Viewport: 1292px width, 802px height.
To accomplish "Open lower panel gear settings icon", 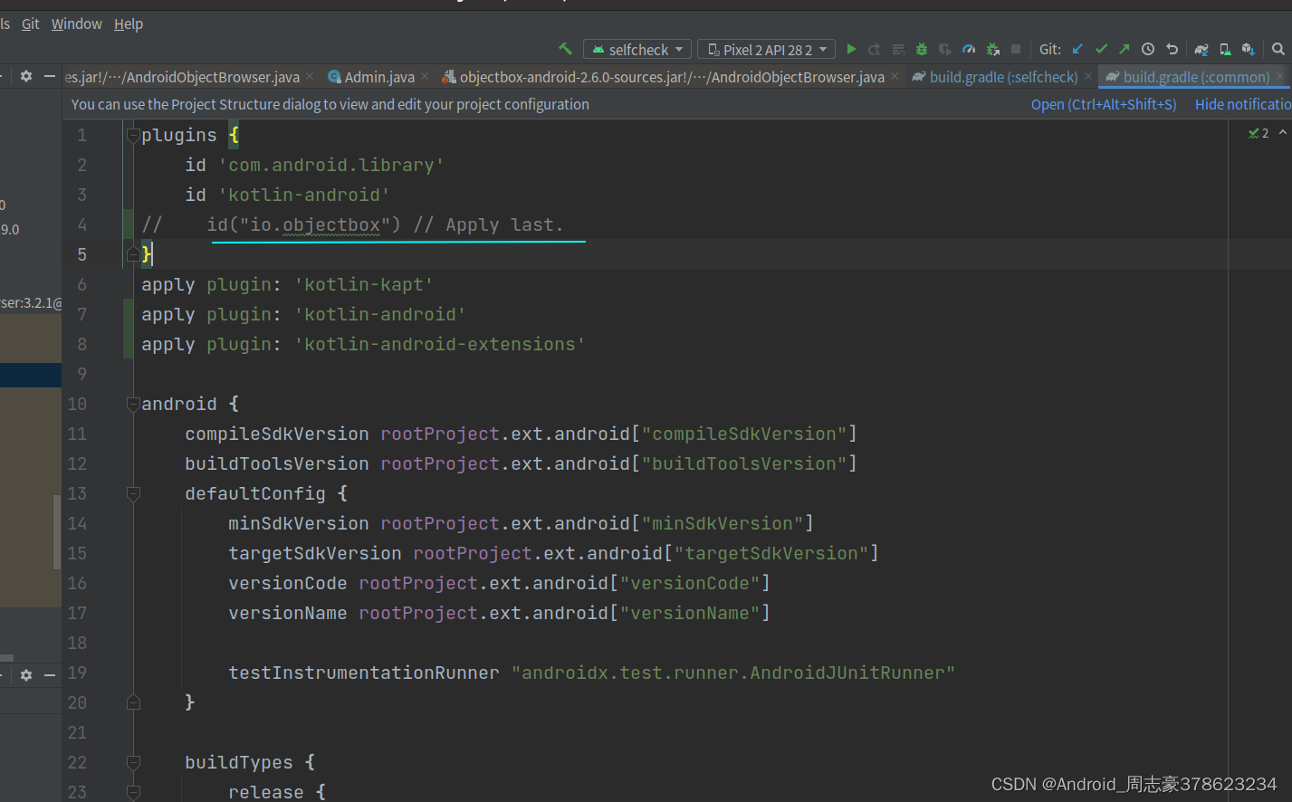I will pyautogui.click(x=26, y=674).
